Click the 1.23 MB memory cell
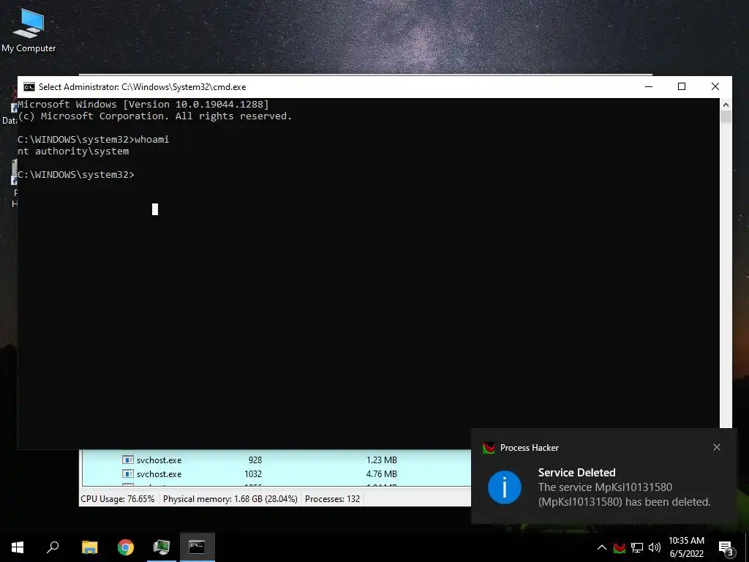Image resolution: width=749 pixels, height=562 pixels. (382, 460)
